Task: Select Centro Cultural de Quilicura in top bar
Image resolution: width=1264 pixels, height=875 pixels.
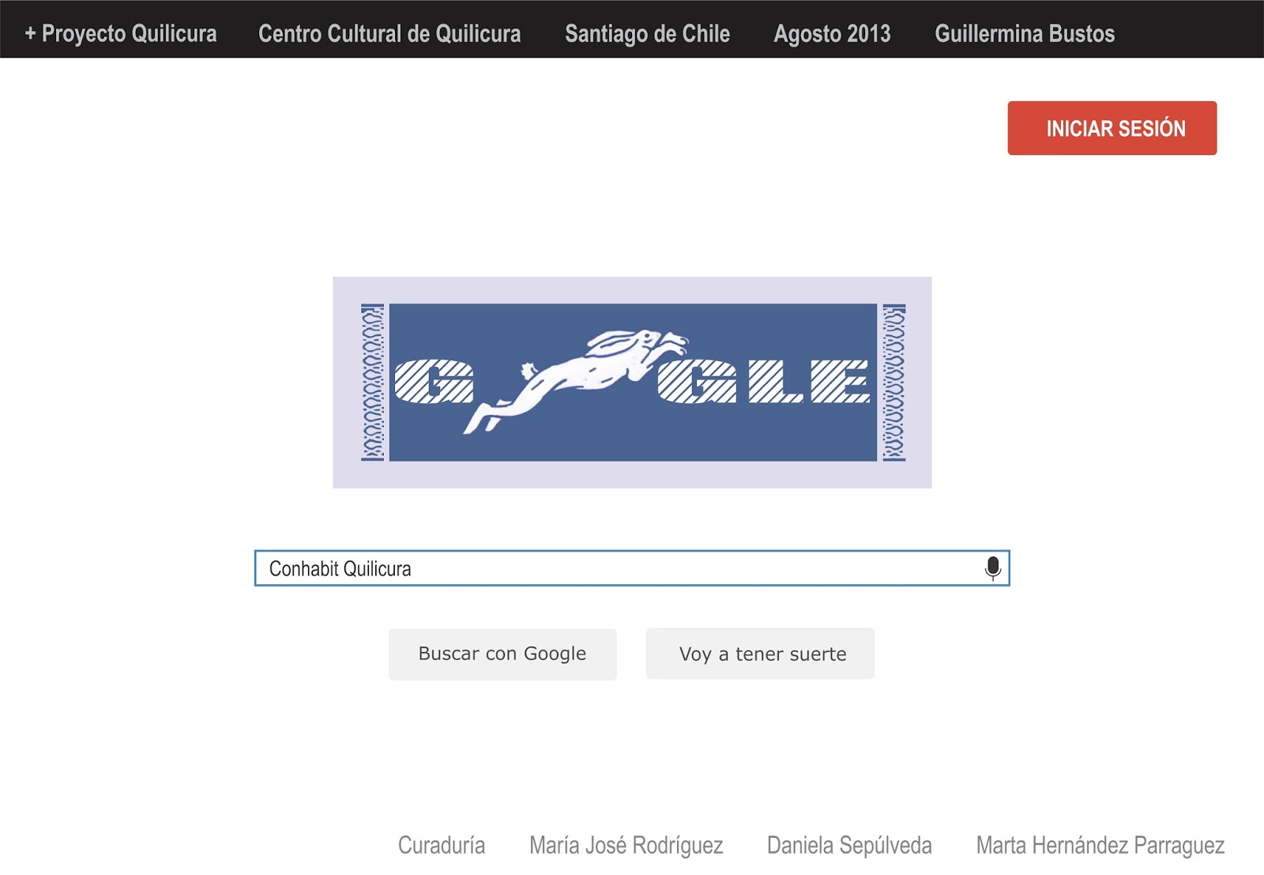Action: (x=389, y=33)
